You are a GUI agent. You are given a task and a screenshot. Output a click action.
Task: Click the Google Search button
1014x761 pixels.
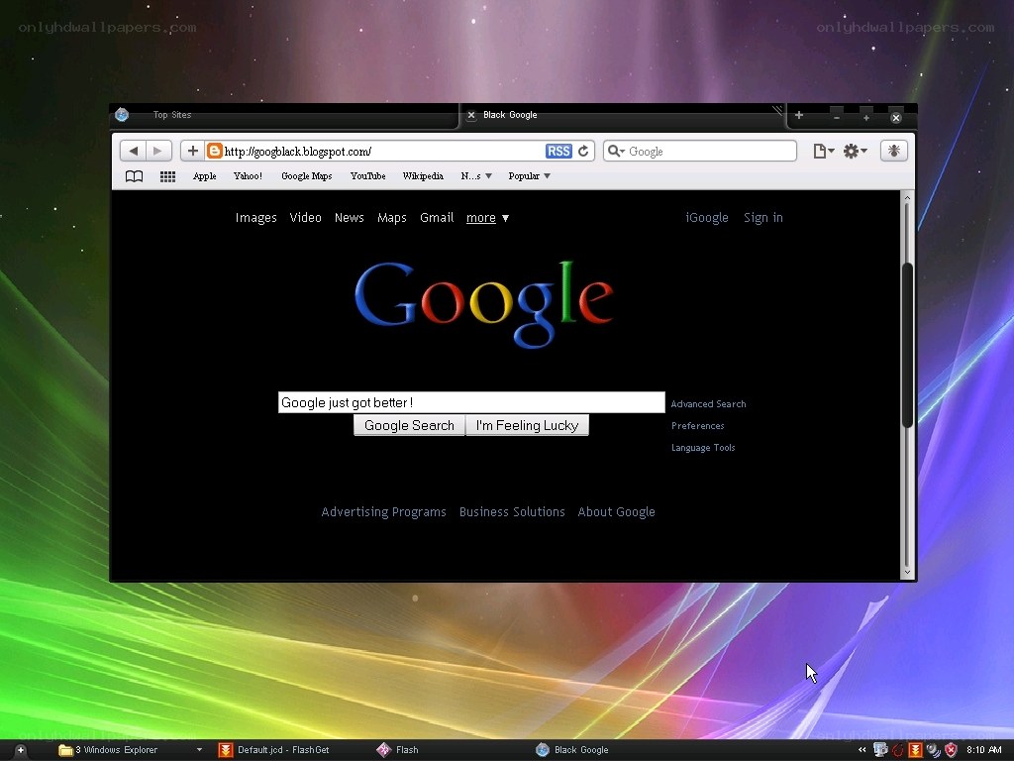409,425
